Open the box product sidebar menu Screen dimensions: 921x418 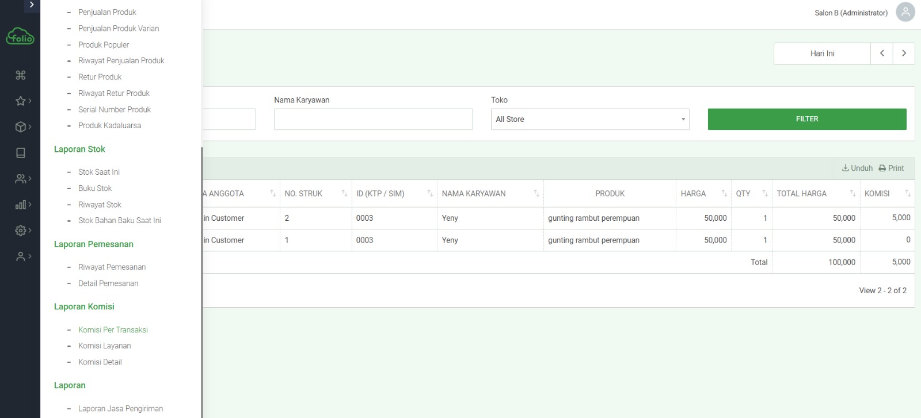pos(22,127)
